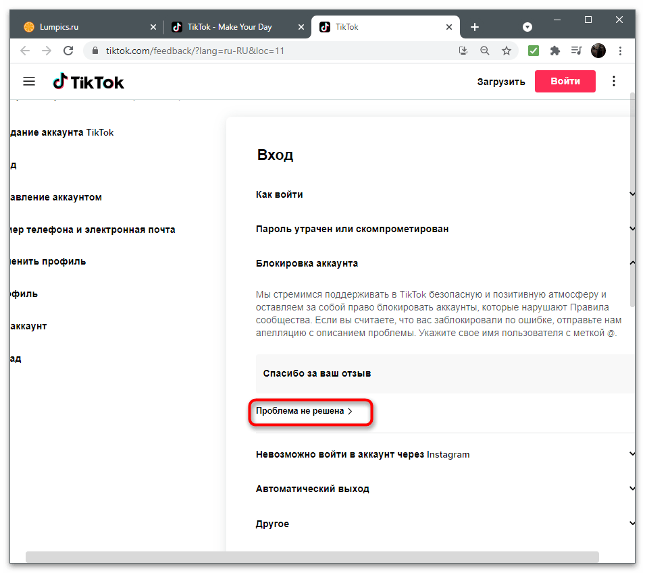Image resolution: width=645 pixels, height=573 pixels.
Task: Open телефона и электронная почта sidebar item
Action: pyautogui.click(x=93, y=229)
